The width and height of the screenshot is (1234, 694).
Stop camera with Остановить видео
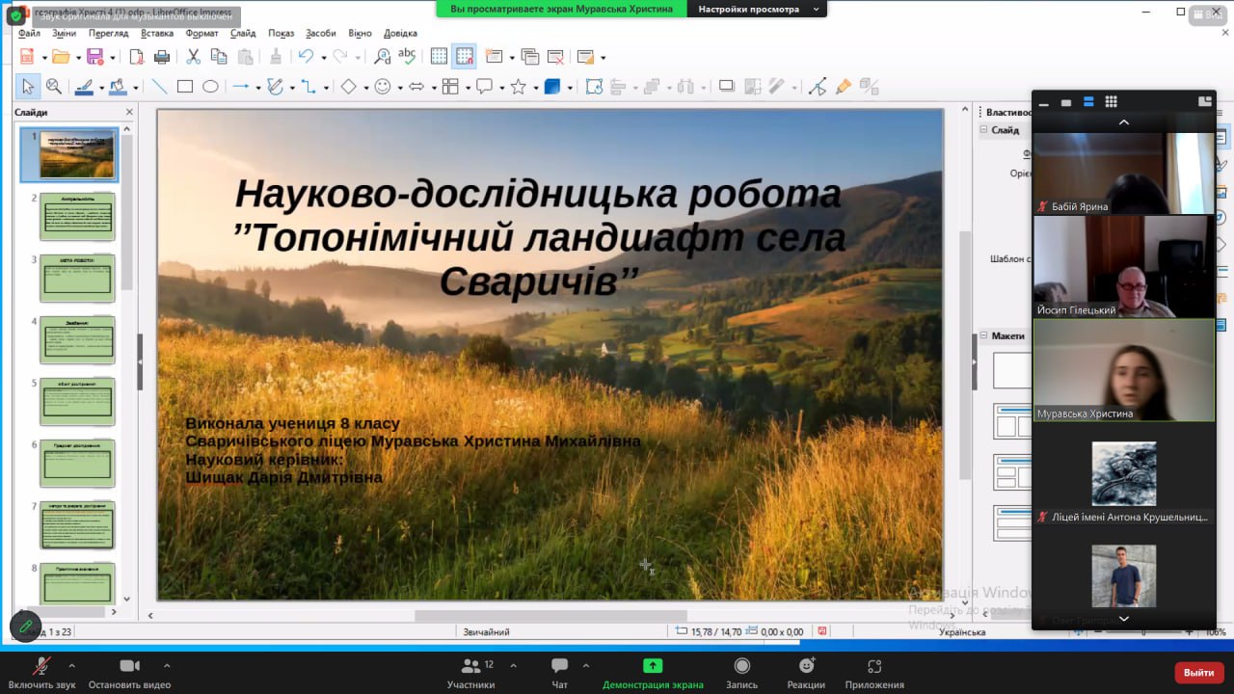(x=129, y=672)
